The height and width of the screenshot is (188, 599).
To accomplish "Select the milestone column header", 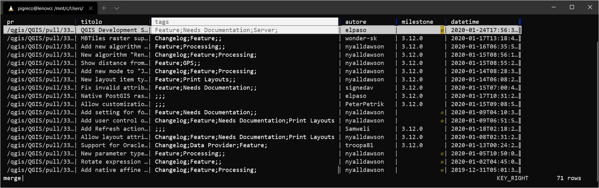I will point(417,22).
